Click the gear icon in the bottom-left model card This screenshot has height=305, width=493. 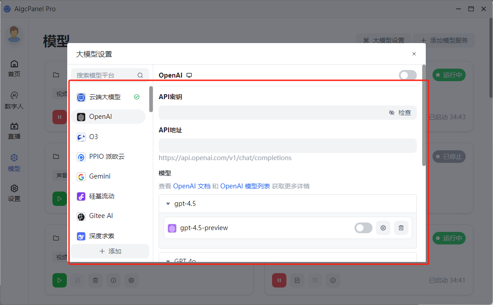[x=131, y=280]
